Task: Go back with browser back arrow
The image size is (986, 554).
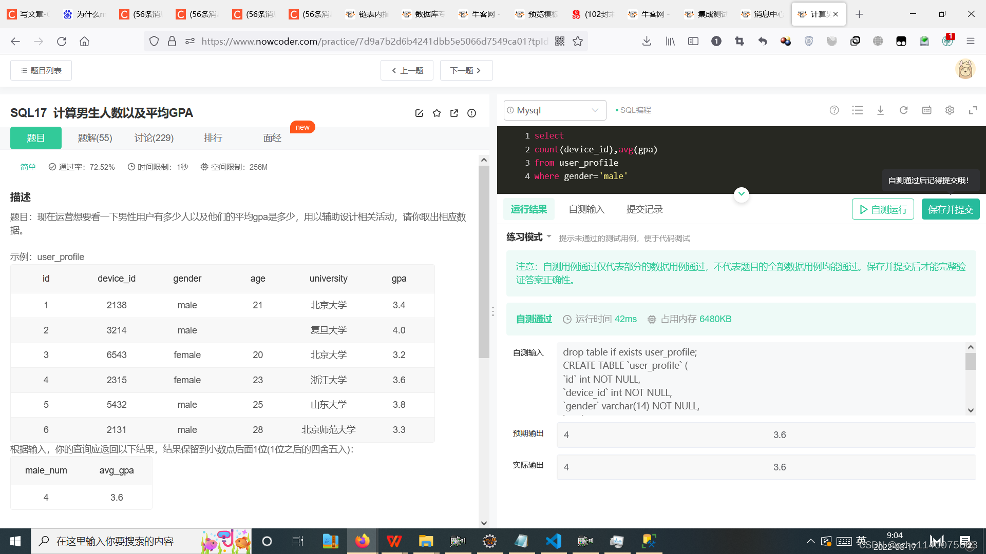Action: (15, 41)
